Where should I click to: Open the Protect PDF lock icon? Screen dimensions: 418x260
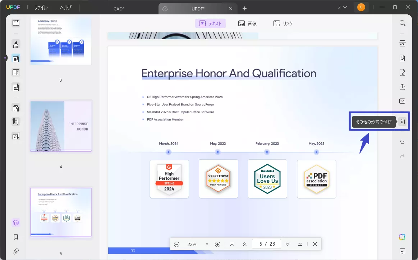pyautogui.click(x=402, y=72)
